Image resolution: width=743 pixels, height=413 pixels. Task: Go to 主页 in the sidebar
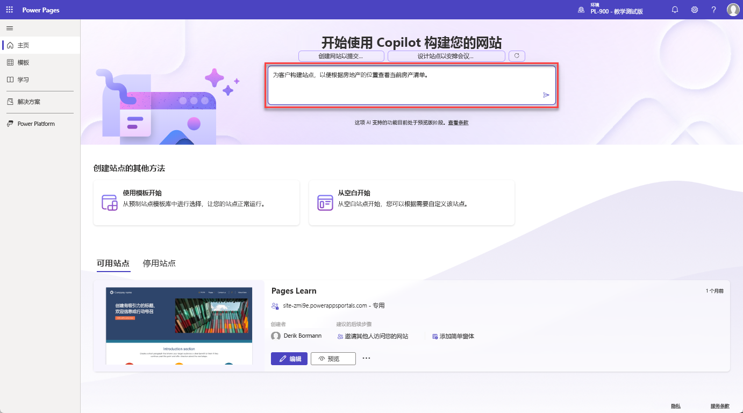pos(40,46)
